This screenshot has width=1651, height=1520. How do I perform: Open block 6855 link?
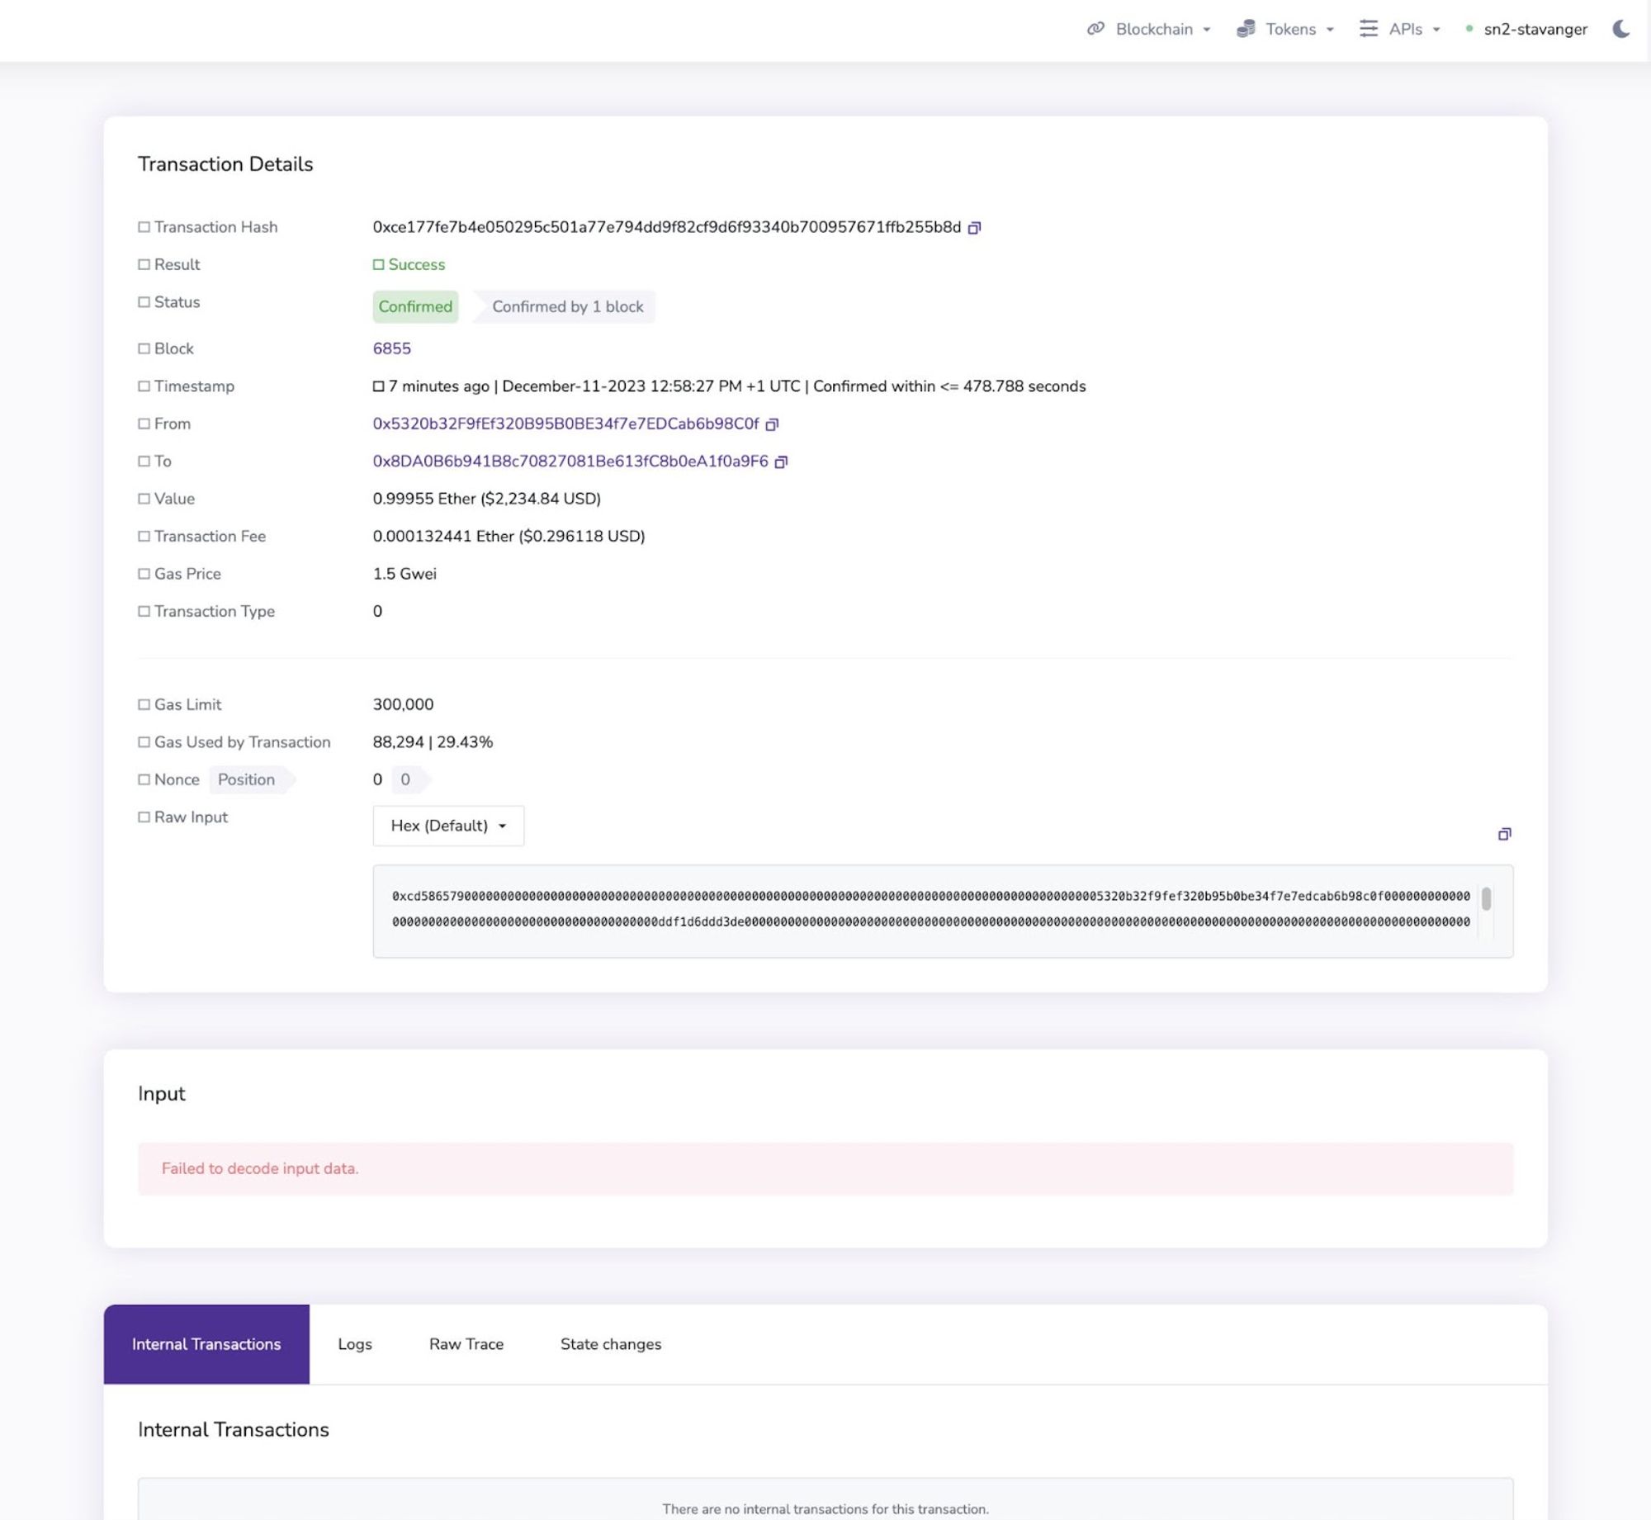(391, 348)
